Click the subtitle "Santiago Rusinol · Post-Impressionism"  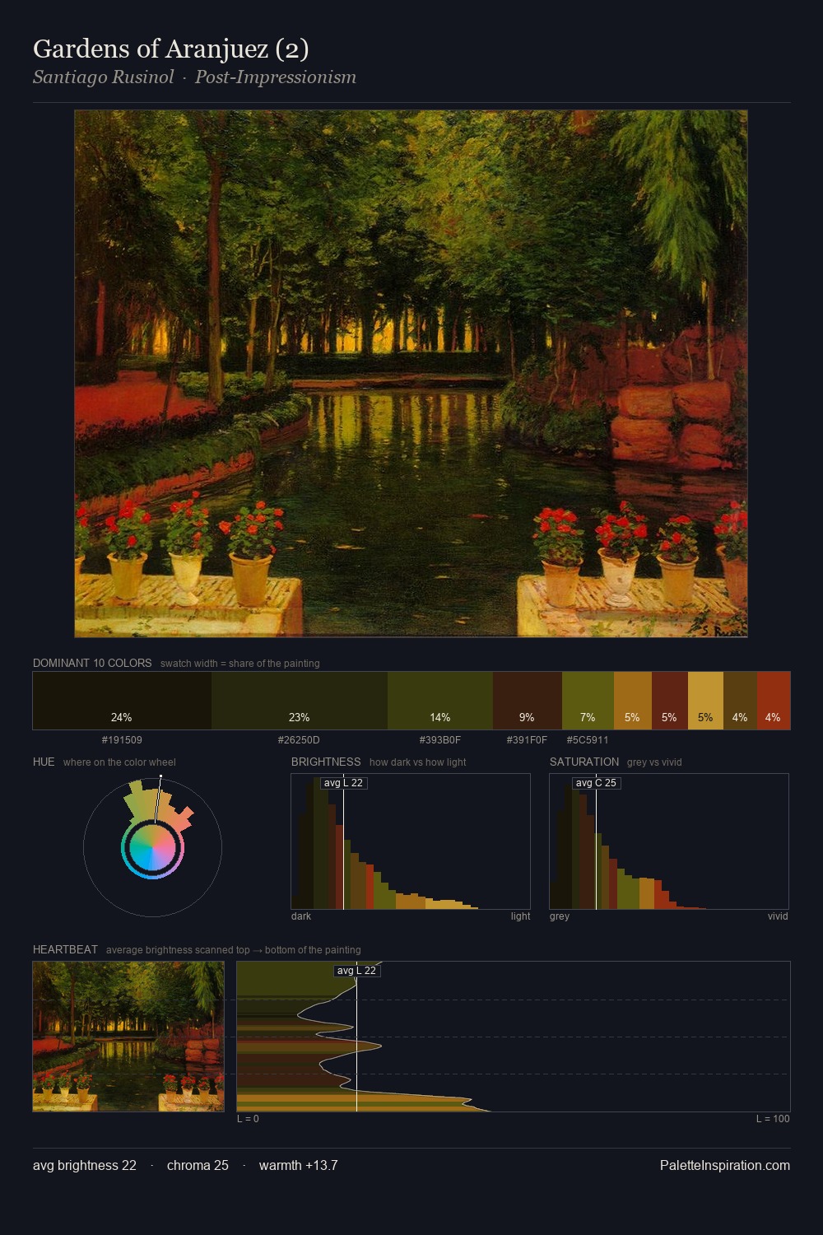click(194, 77)
